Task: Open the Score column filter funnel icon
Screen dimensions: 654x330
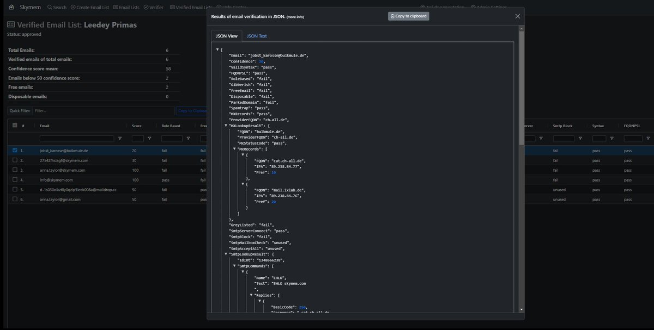Action: [150, 139]
